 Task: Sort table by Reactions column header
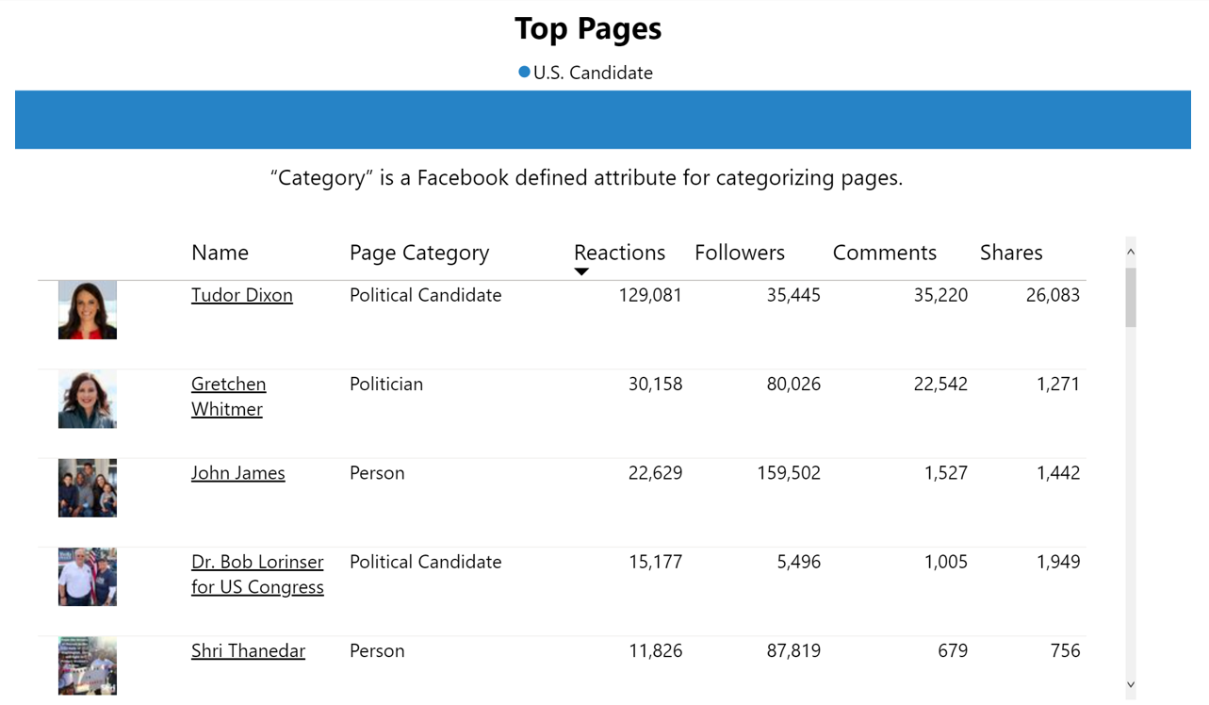click(619, 253)
